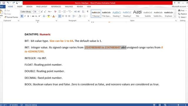This screenshot has width=188, height=106.
Task: Switch to Print Layout view
Action: point(160,105)
